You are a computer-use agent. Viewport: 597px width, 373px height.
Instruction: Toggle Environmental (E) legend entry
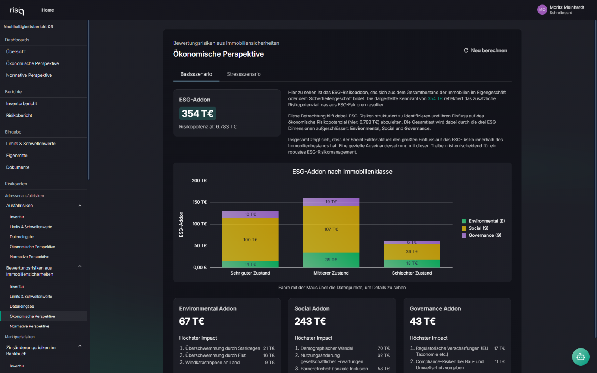point(483,221)
